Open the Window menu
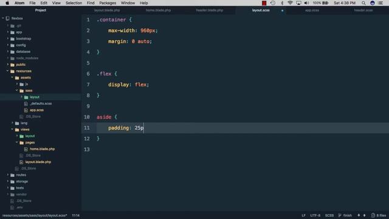This screenshot has height=219, width=389. pyautogui.click(x=128, y=3)
